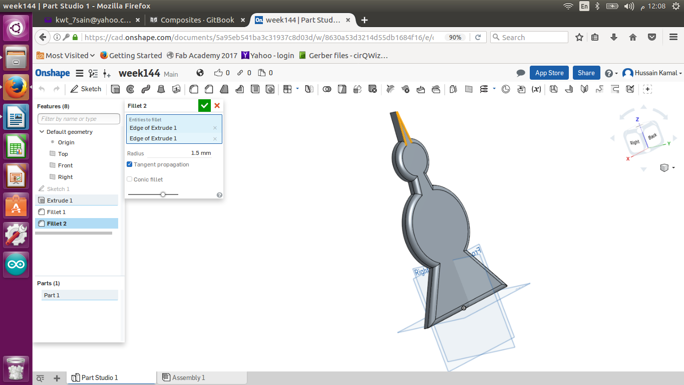684x385 pixels.
Task: Collapse the Default geometry group
Action: tap(42, 132)
